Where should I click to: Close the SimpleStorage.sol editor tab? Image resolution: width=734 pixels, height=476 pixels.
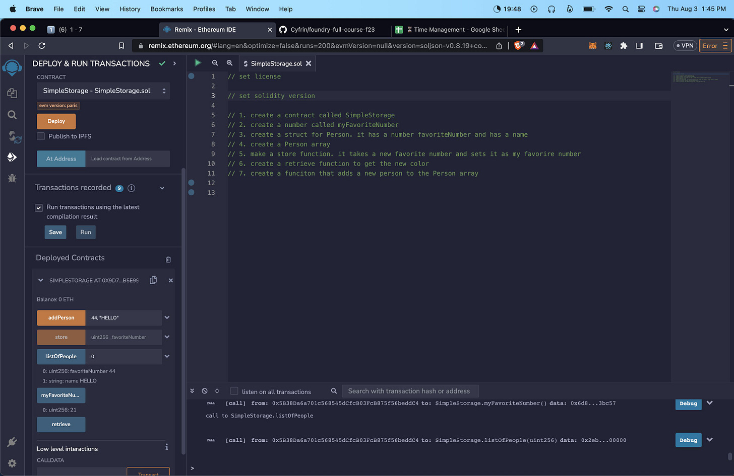point(309,63)
